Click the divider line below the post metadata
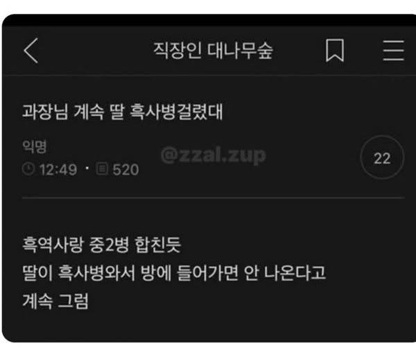Viewport: 416px width, 357px height. click(214, 198)
